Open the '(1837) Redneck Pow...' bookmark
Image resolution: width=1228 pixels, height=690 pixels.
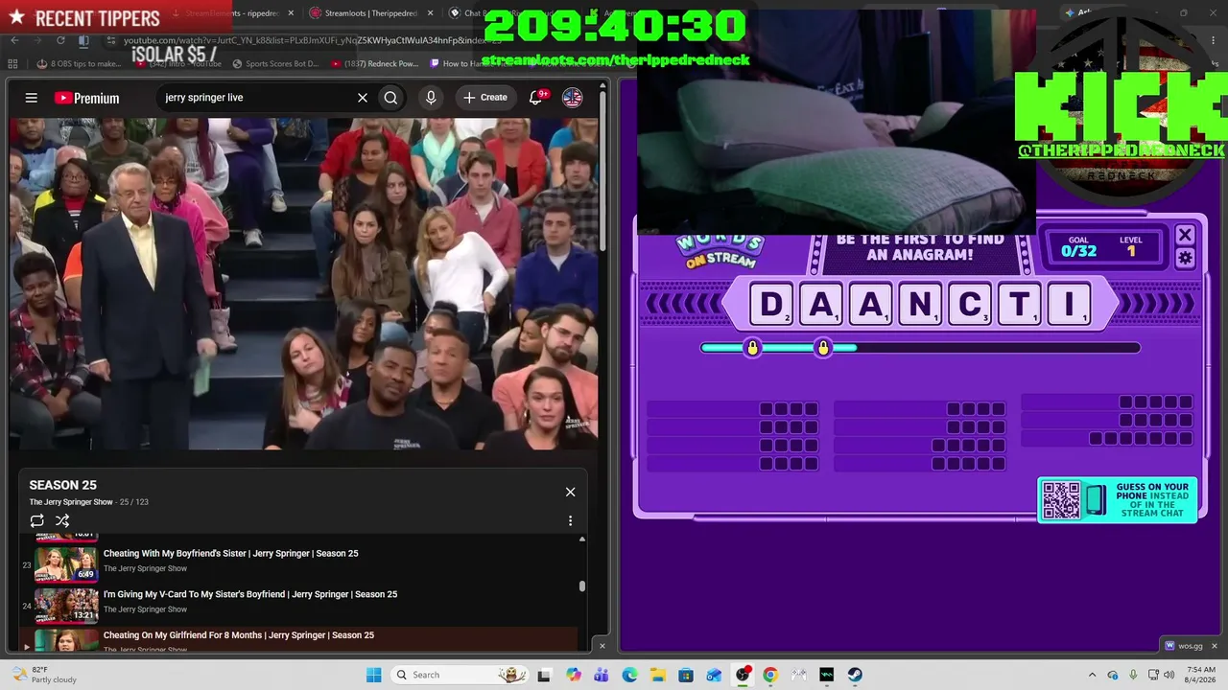point(374,64)
